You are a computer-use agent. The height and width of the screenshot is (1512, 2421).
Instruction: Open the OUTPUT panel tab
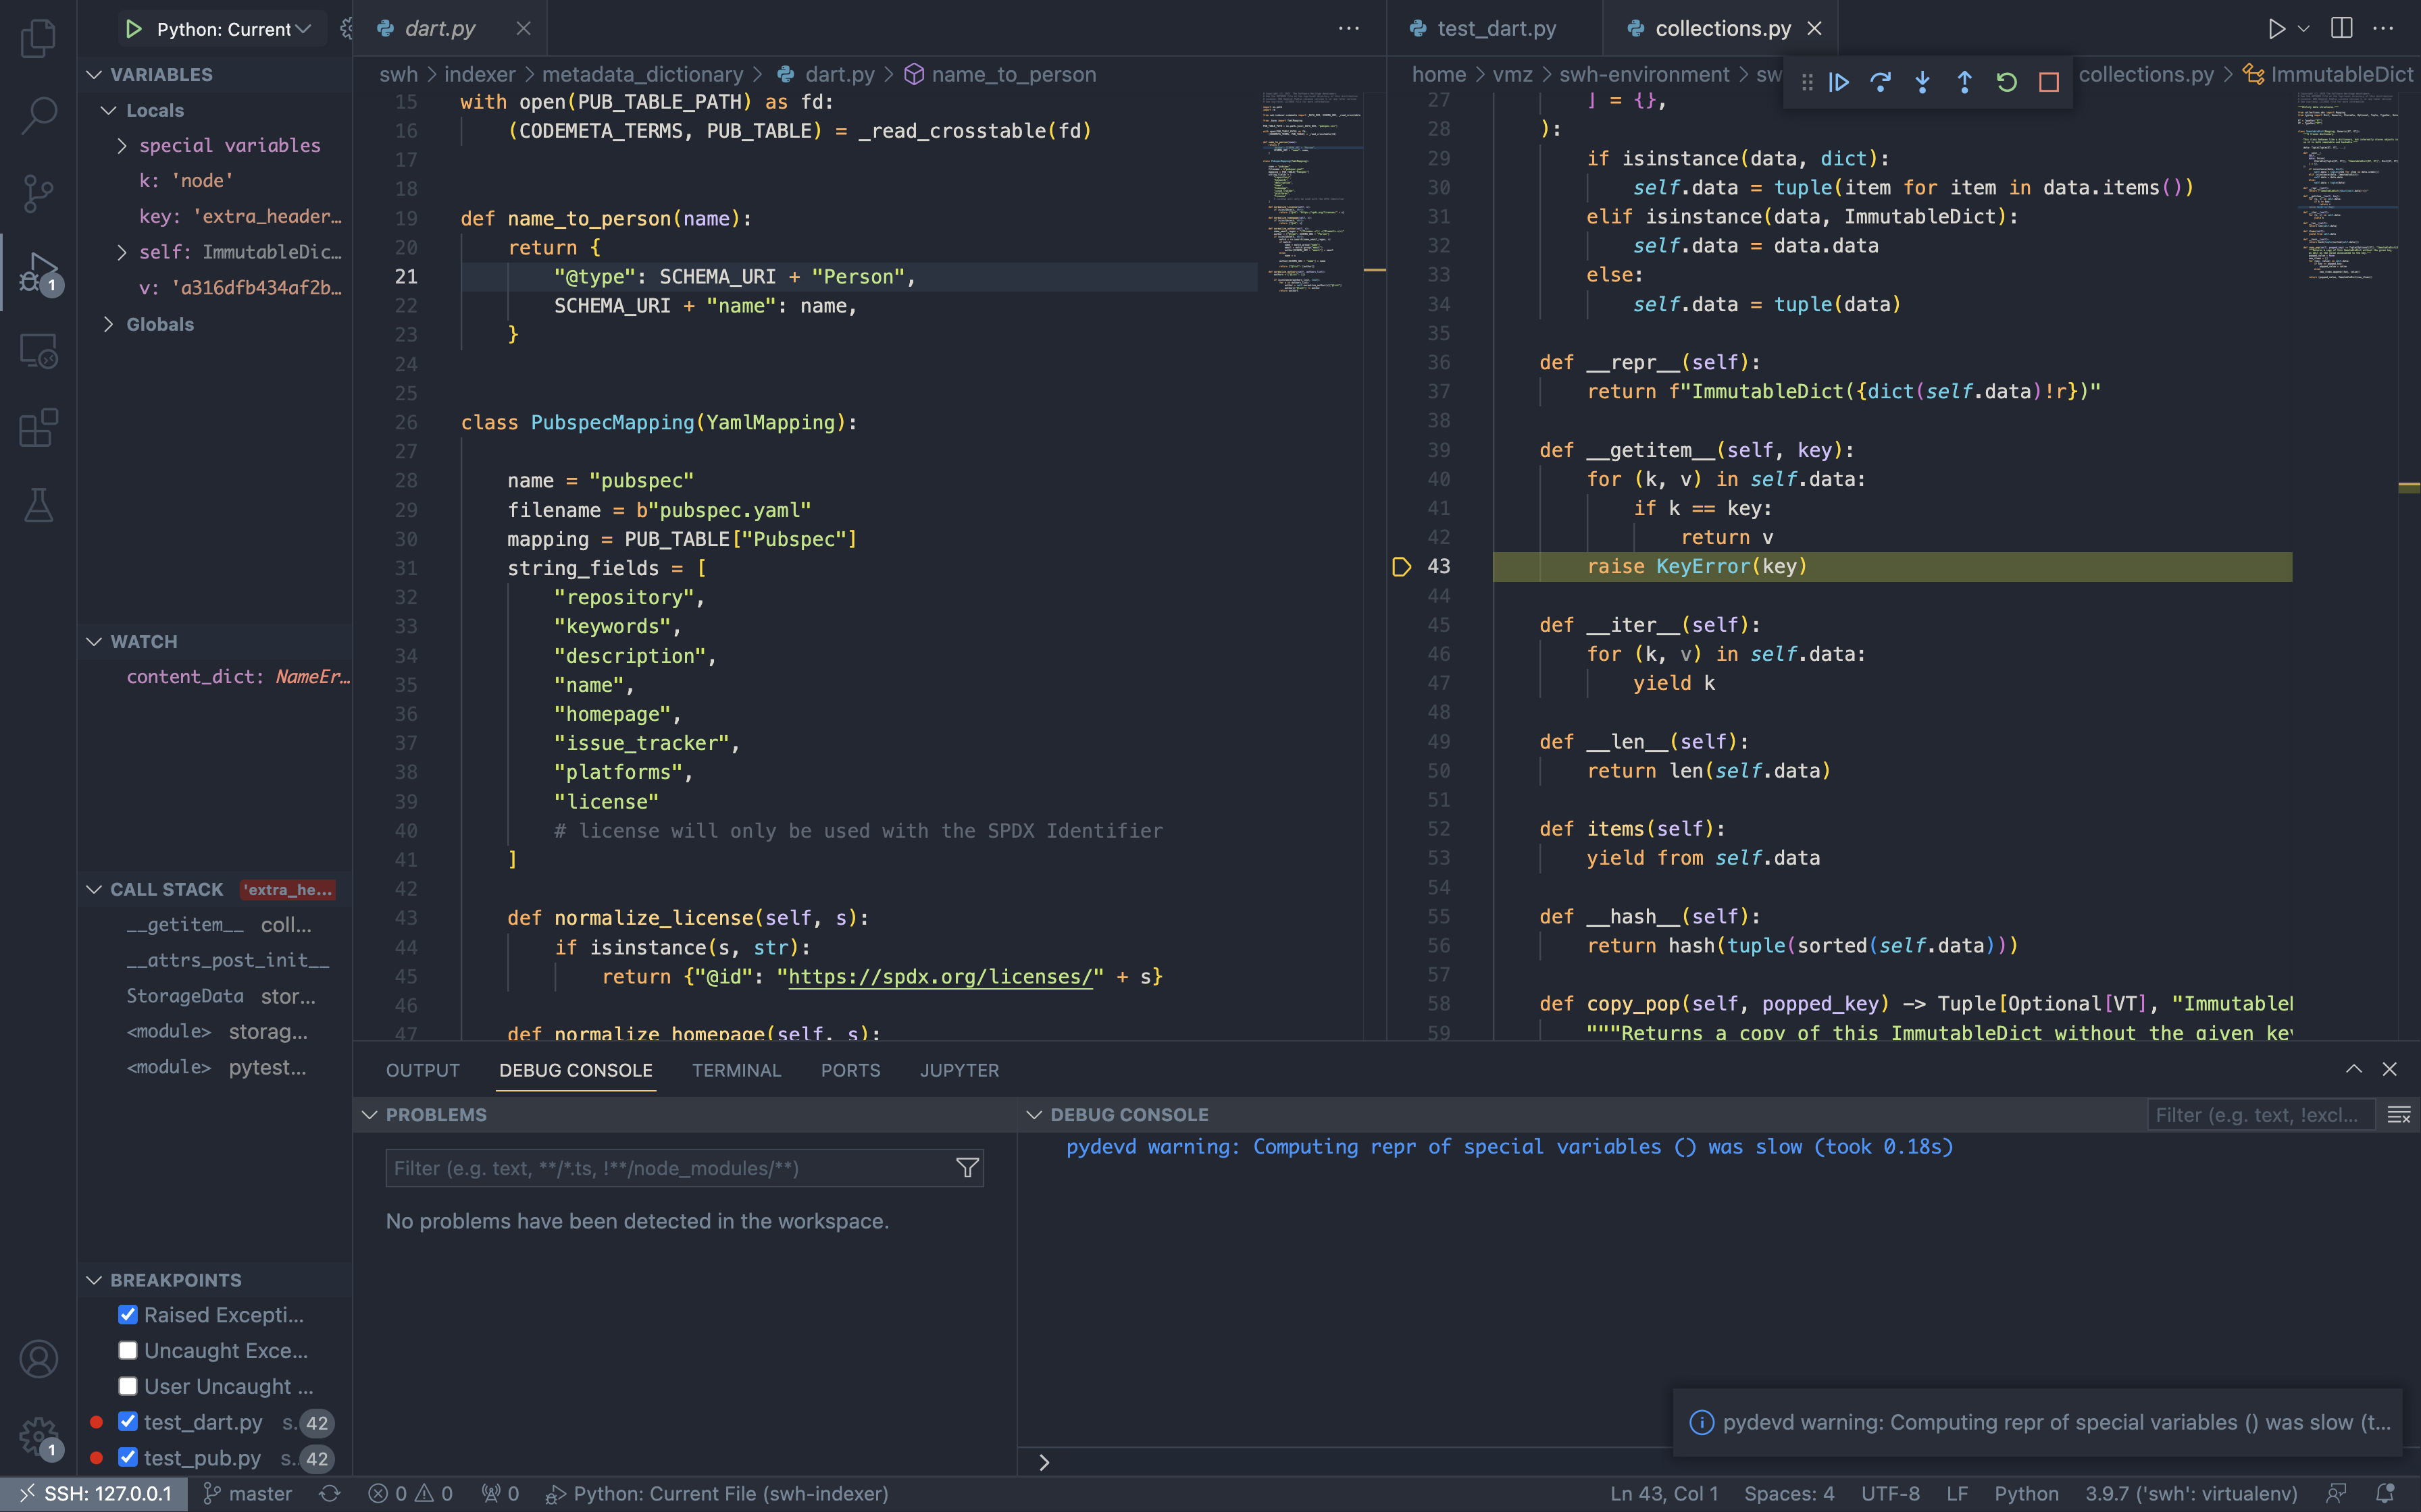click(423, 1070)
